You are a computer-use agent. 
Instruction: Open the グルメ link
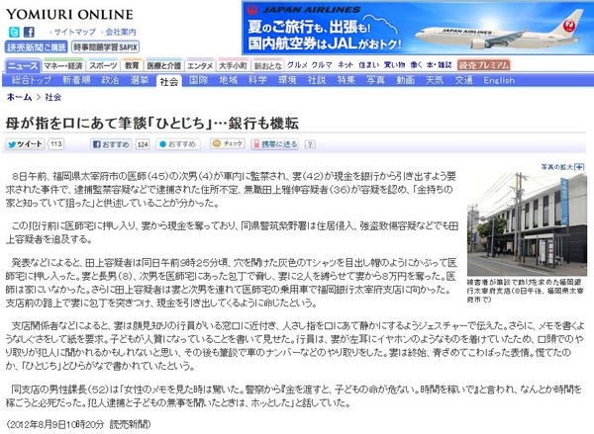coord(297,65)
